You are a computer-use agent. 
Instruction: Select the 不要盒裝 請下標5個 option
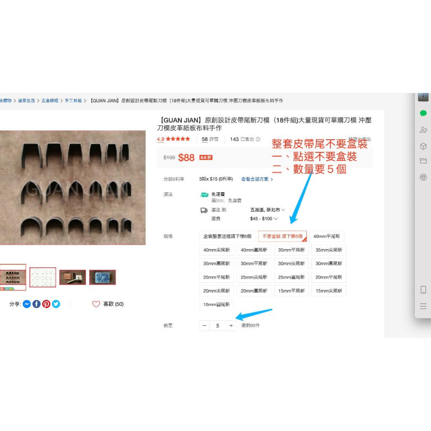[282, 236]
